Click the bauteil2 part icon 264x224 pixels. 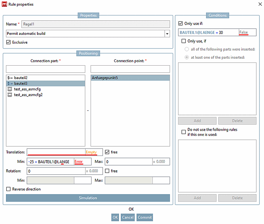(x=10, y=78)
